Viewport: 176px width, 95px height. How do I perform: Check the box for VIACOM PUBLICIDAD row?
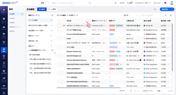point(59,73)
